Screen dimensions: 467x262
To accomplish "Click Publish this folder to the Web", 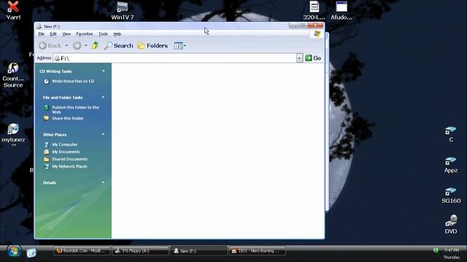I will (x=75, y=110).
